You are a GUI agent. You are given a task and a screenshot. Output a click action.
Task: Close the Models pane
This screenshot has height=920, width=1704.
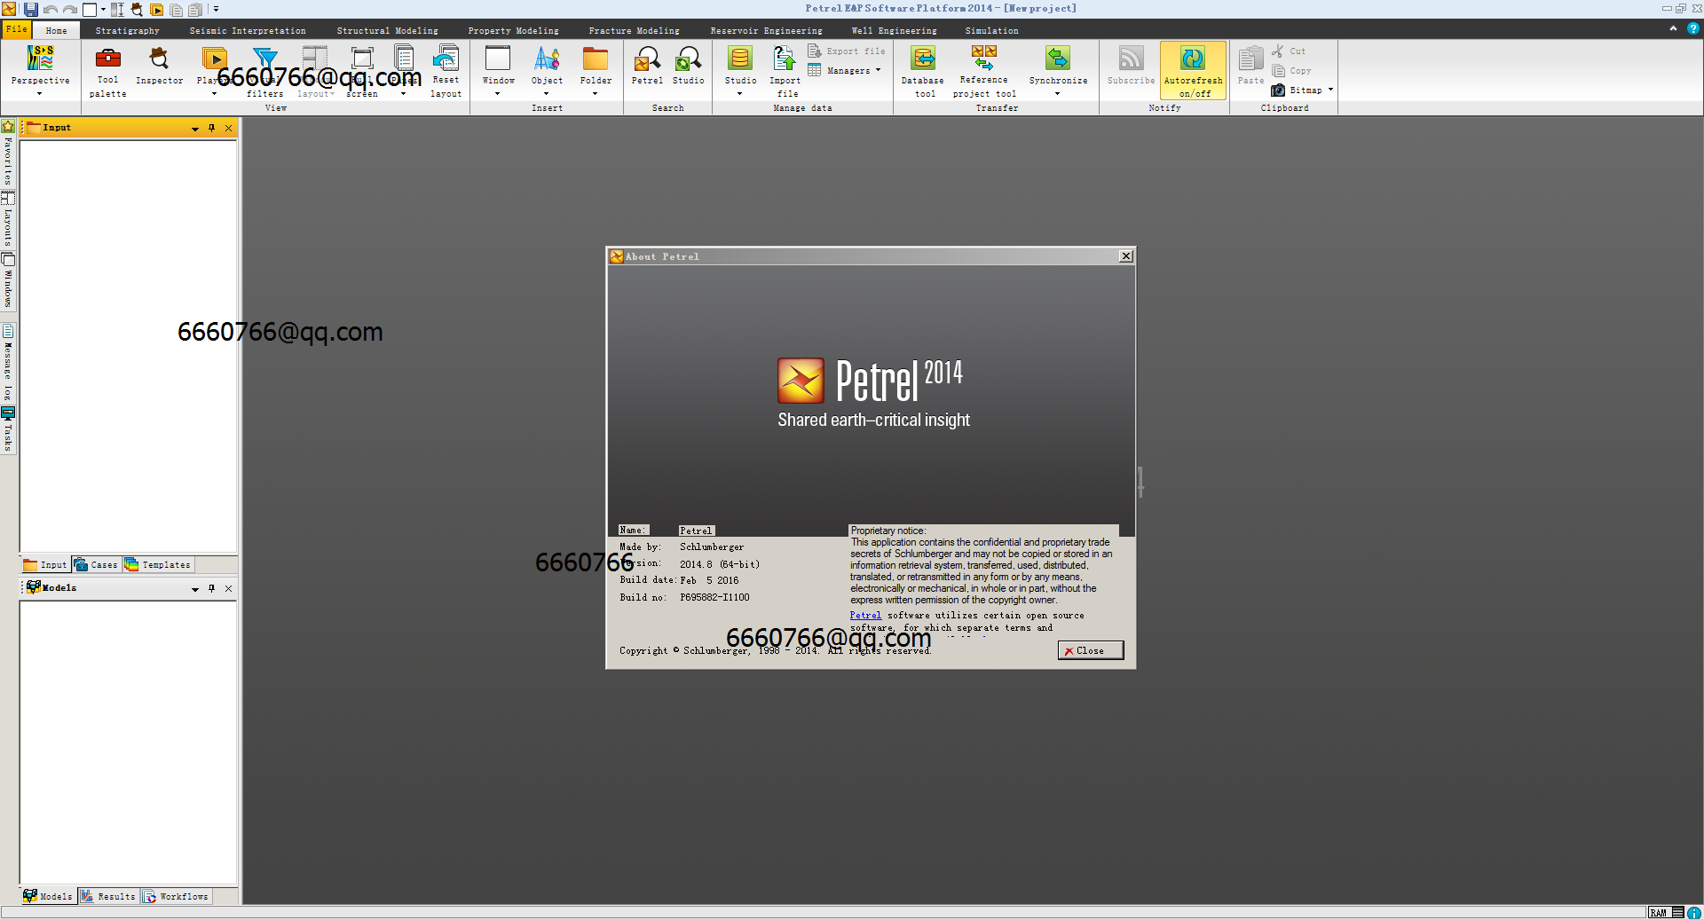click(228, 588)
